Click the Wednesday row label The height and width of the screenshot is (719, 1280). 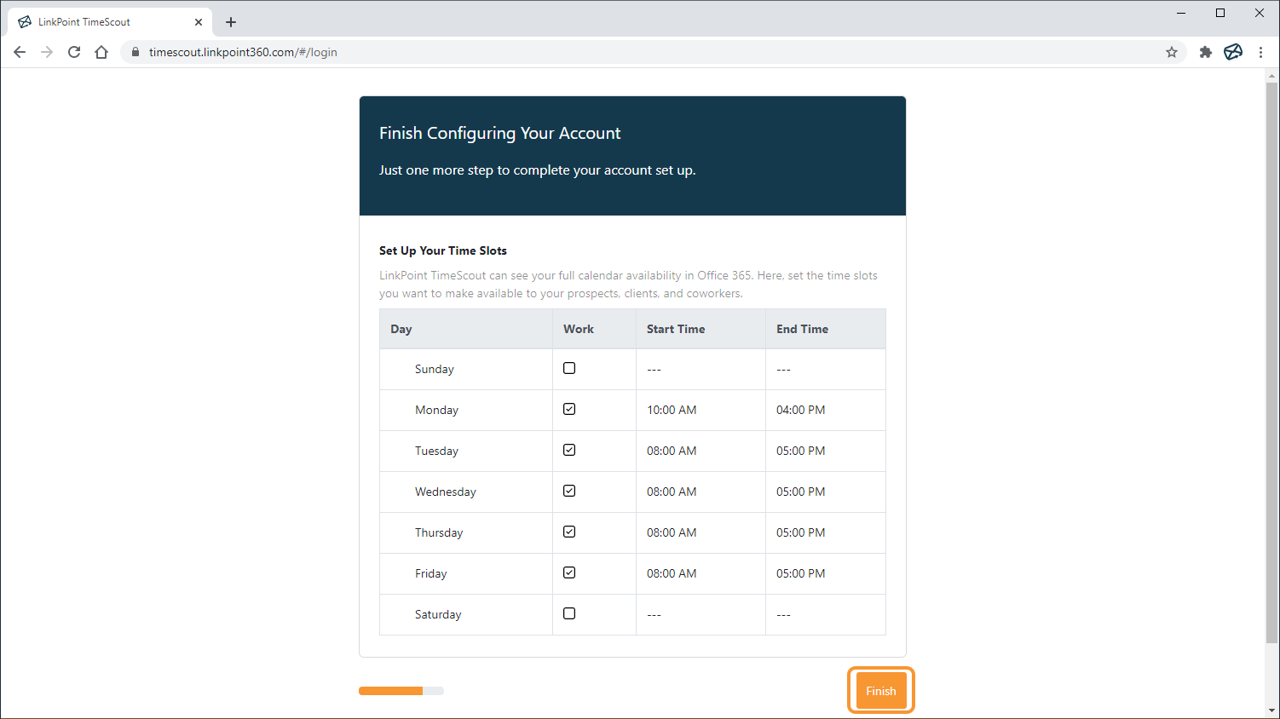pyautogui.click(x=446, y=492)
